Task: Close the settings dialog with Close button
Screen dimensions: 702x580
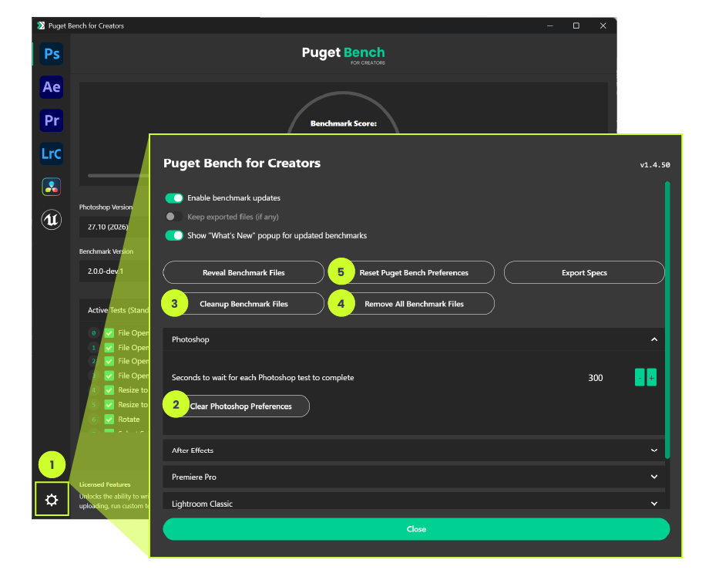Action: tap(416, 529)
